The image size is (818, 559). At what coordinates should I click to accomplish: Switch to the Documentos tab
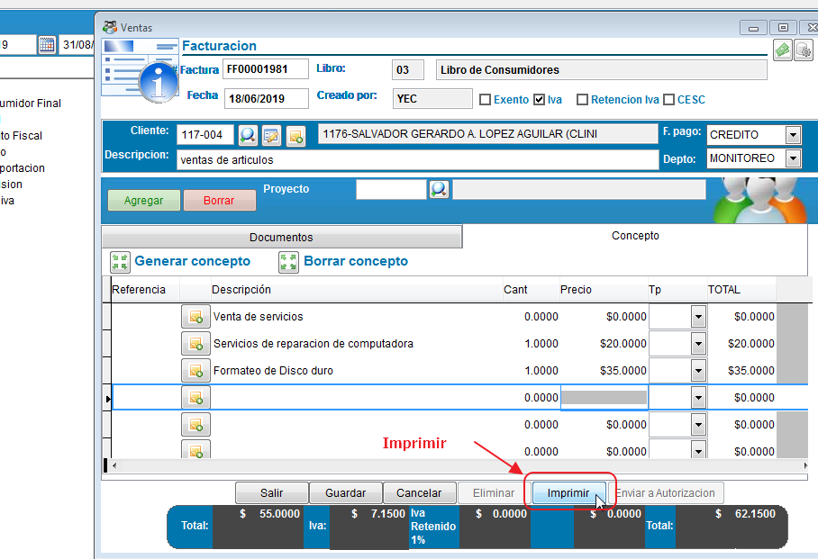click(x=281, y=238)
